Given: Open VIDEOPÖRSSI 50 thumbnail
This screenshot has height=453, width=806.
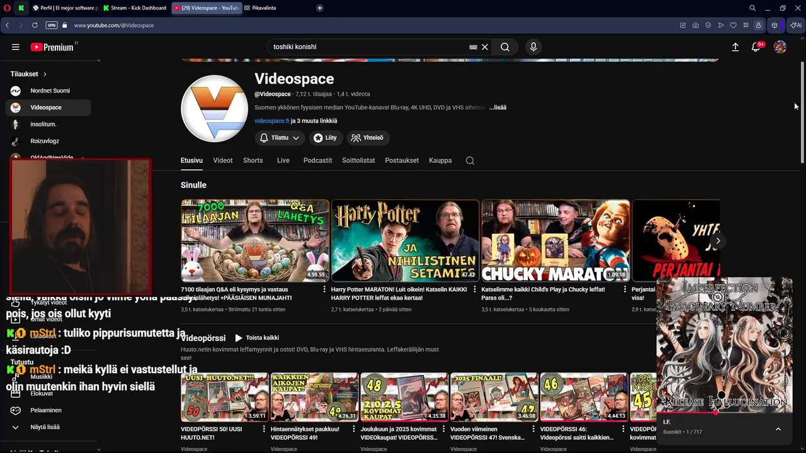Looking at the screenshot, I should [x=225, y=397].
